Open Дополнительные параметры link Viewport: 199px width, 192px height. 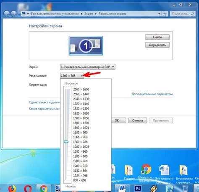152,94
